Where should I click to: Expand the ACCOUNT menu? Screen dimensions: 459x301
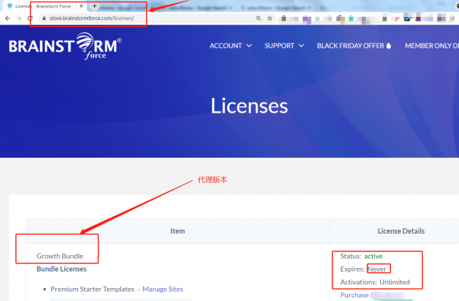click(x=231, y=46)
